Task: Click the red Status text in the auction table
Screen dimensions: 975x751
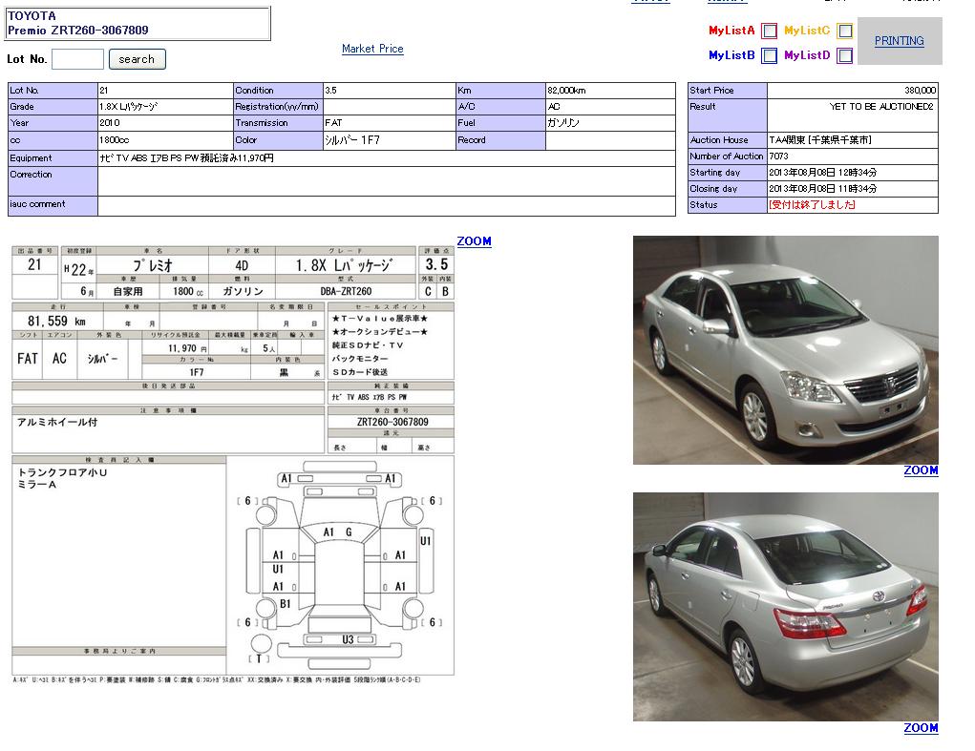Action: (812, 205)
